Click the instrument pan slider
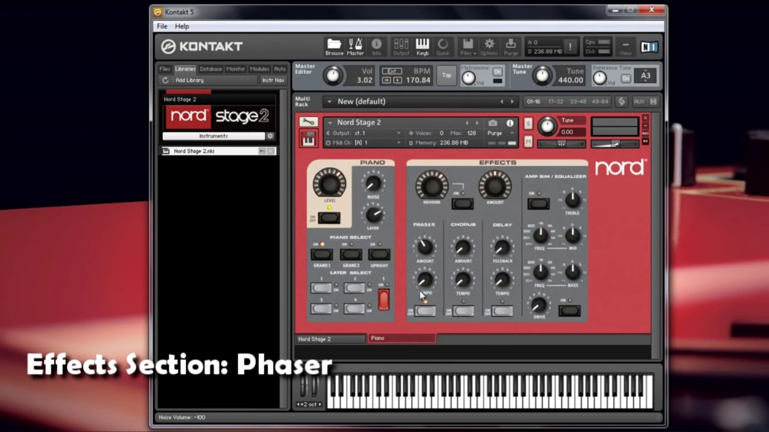769x432 pixels. click(561, 143)
